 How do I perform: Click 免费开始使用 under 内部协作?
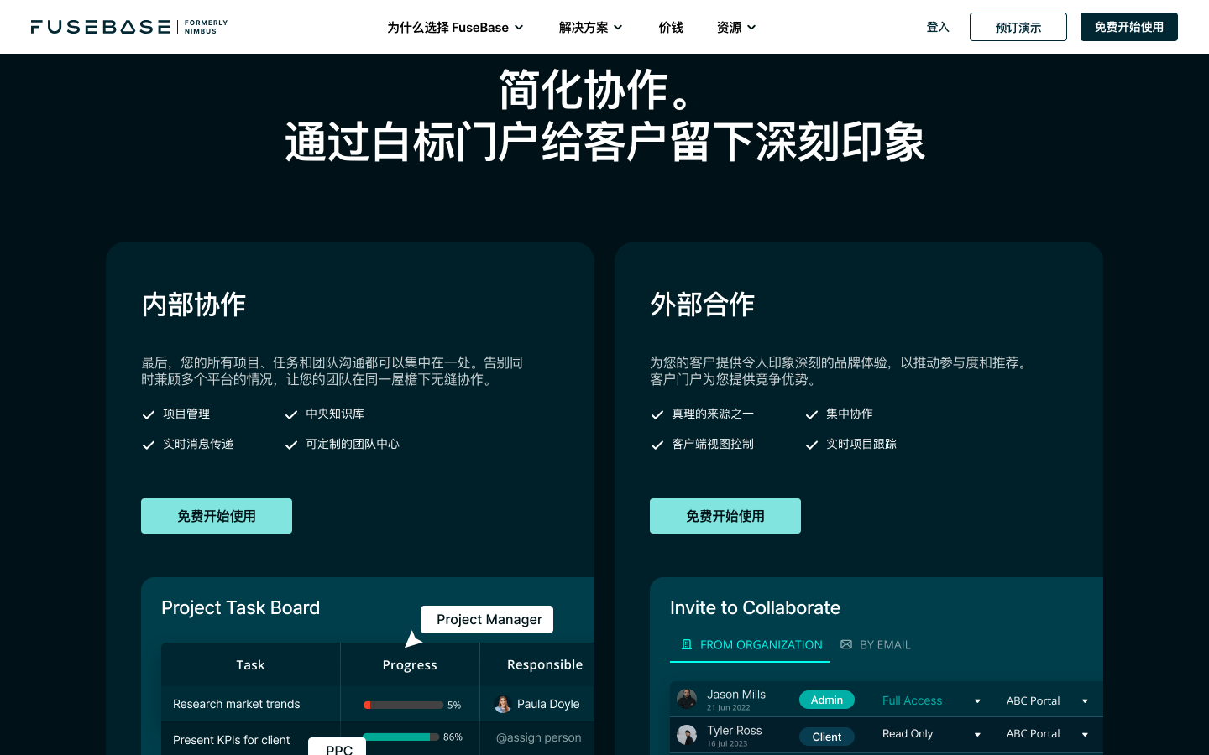click(217, 516)
